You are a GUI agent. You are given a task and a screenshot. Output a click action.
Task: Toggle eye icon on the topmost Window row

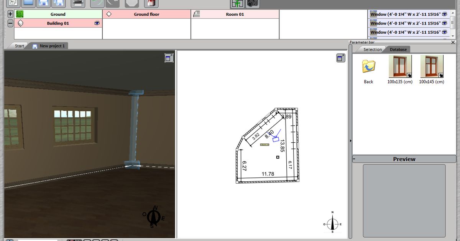click(445, 14)
